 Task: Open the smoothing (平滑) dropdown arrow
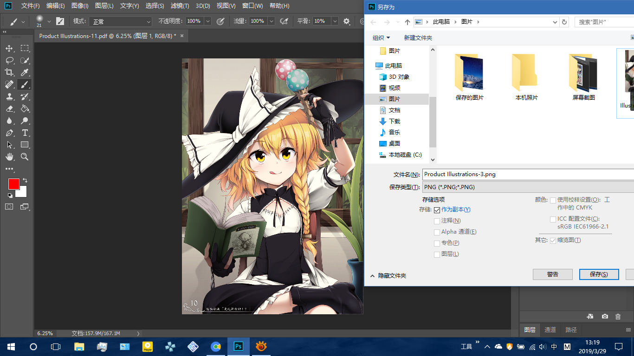tap(335, 21)
